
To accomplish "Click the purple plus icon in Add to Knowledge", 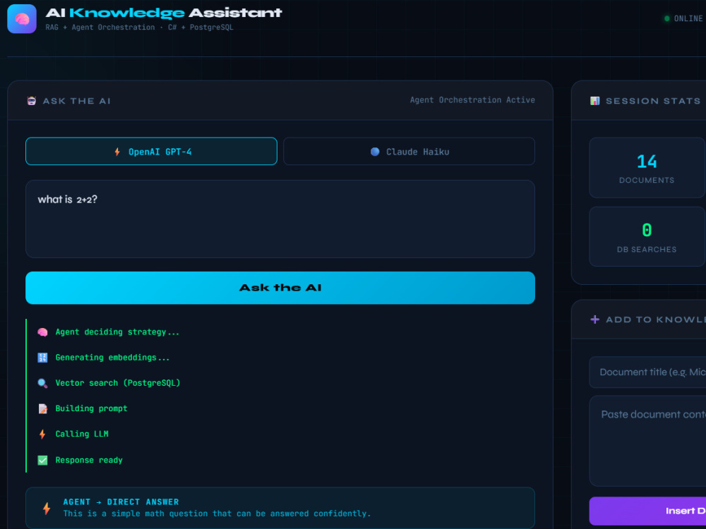I will [594, 320].
